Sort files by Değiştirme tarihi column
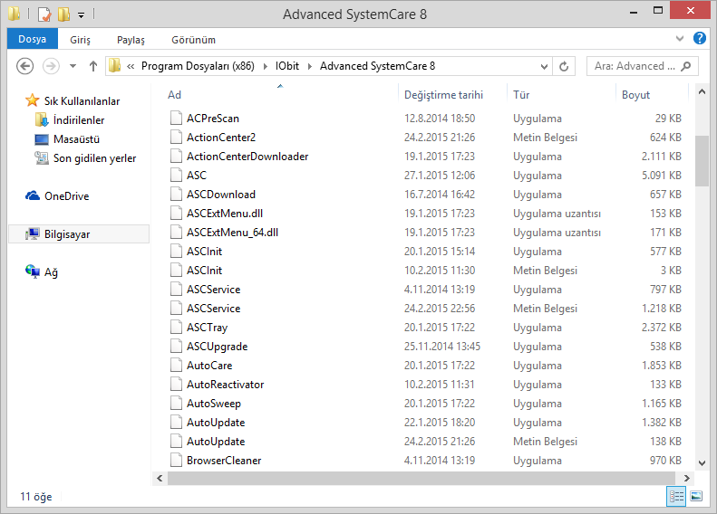Image resolution: width=717 pixels, height=514 pixels. tap(443, 95)
